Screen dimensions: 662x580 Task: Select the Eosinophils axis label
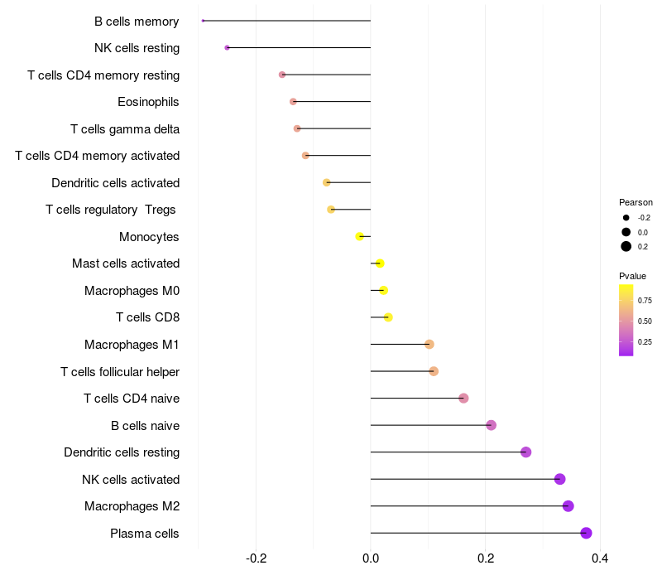pyautogui.click(x=148, y=102)
